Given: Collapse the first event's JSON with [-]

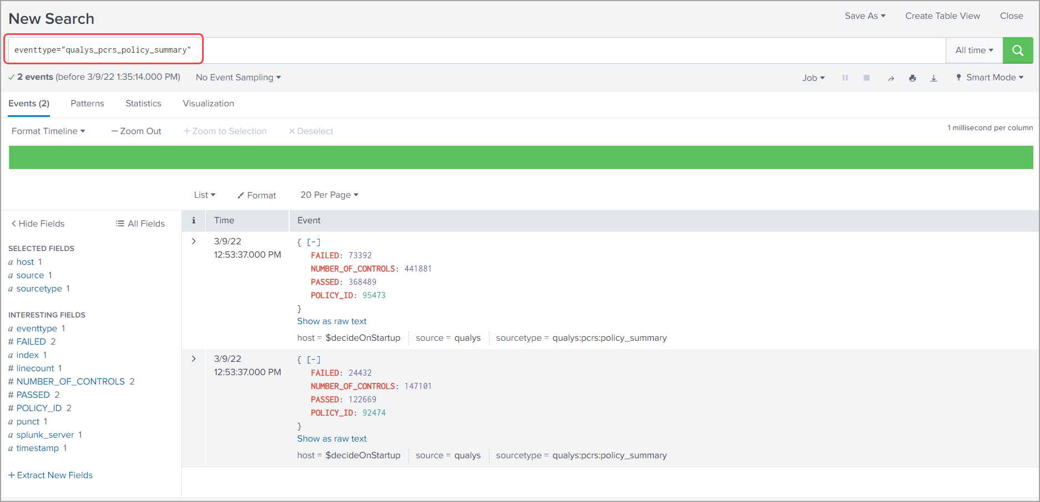Looking at the screenshot, I should click(314, 242).
